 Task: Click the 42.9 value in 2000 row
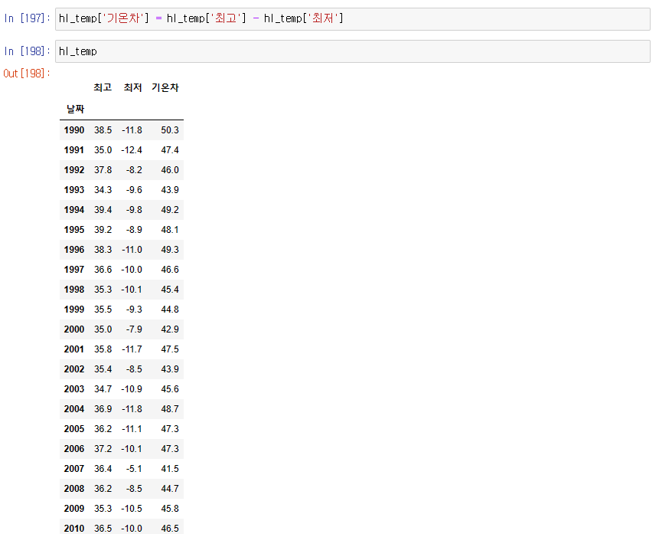170,329
